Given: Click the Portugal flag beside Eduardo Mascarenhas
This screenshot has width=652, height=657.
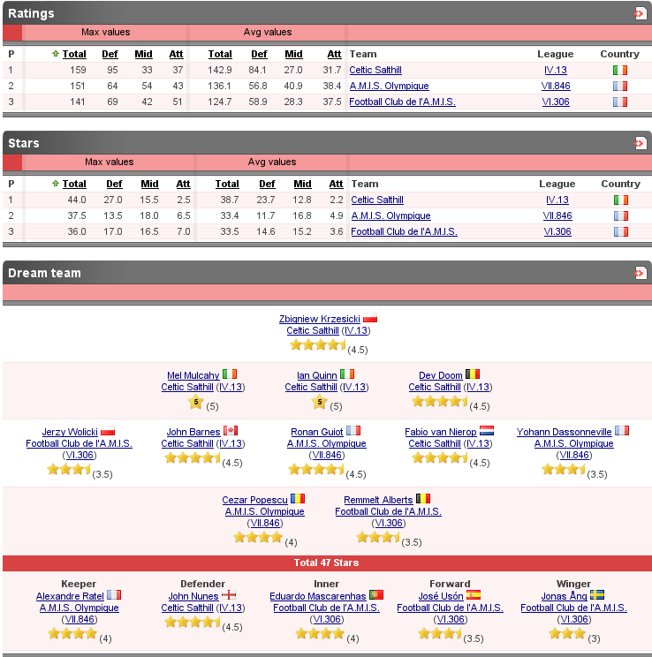Looking at the screenshot, I should click(376, 594).
